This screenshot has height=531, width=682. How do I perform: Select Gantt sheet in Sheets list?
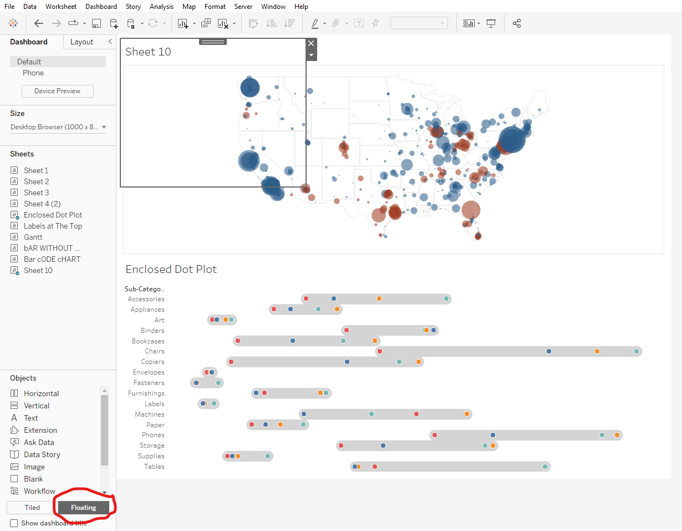coord(33,237)
